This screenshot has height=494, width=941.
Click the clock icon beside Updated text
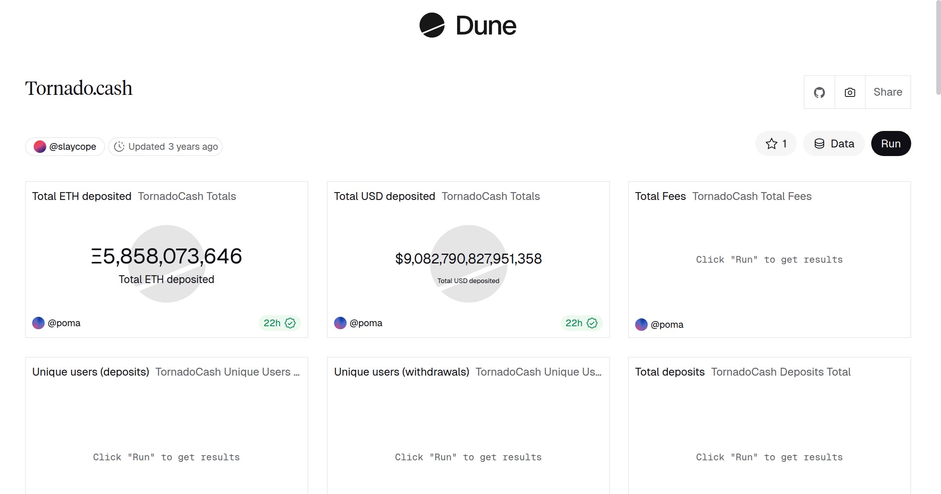click(119, 147)
